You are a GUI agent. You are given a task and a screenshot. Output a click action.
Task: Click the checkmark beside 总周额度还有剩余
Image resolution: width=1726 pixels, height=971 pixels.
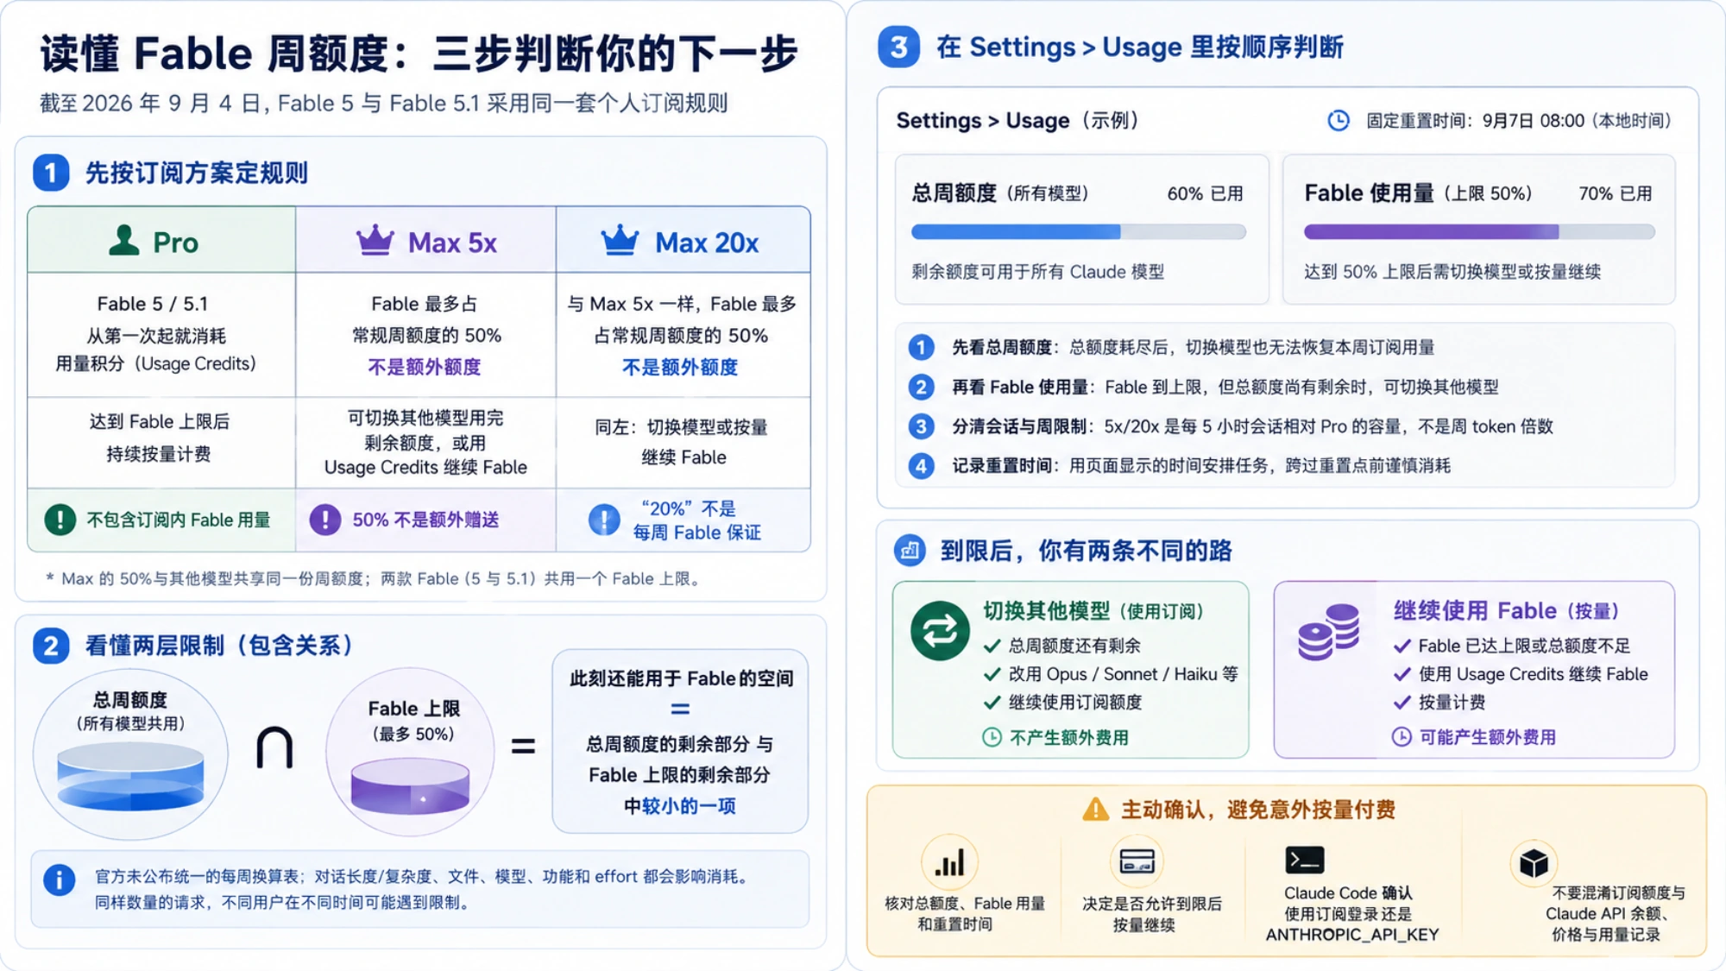tap(992, 646)
